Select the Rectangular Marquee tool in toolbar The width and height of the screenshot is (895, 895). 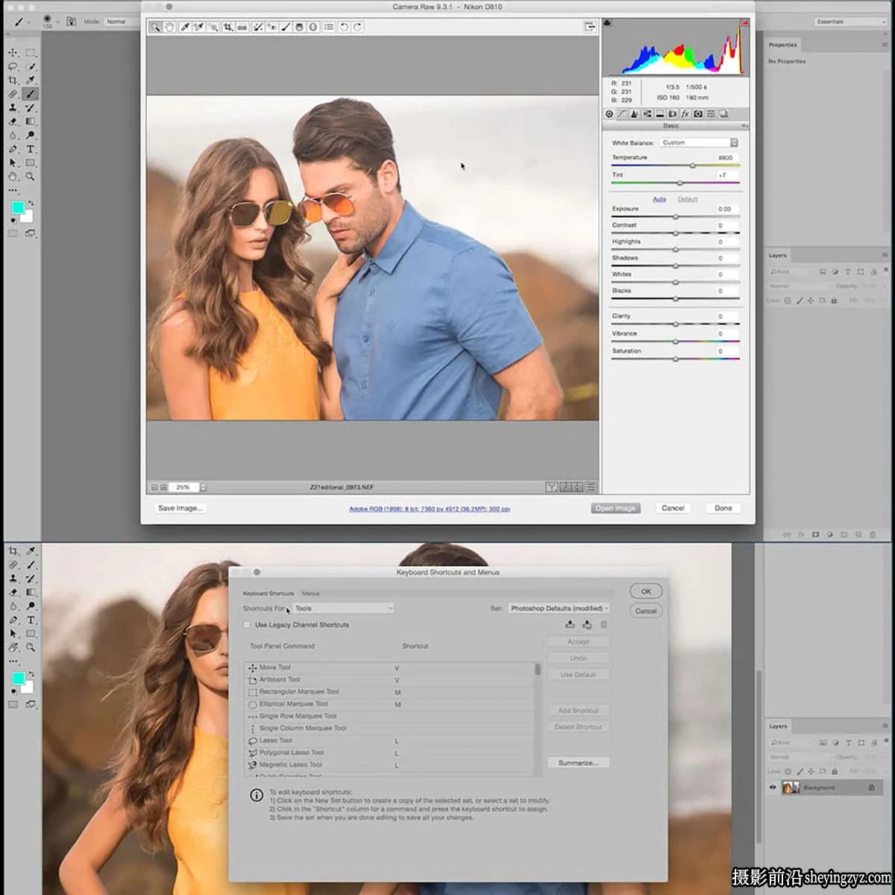[x=31, y=52]
